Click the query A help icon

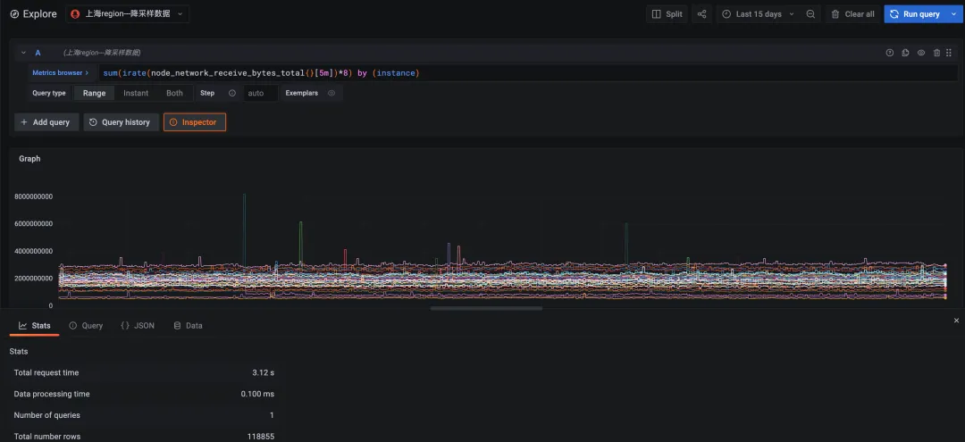(x=889, y=53)
